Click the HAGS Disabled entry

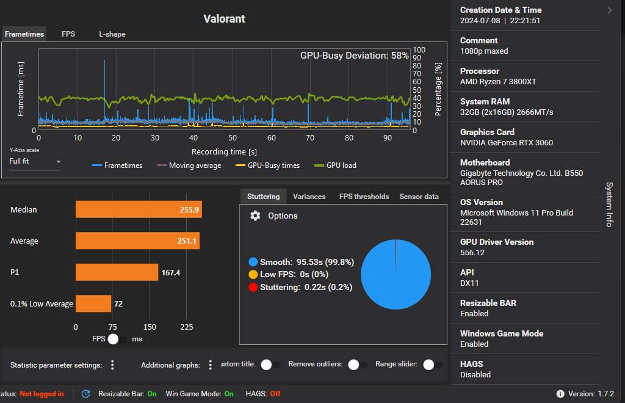[475, 375]
